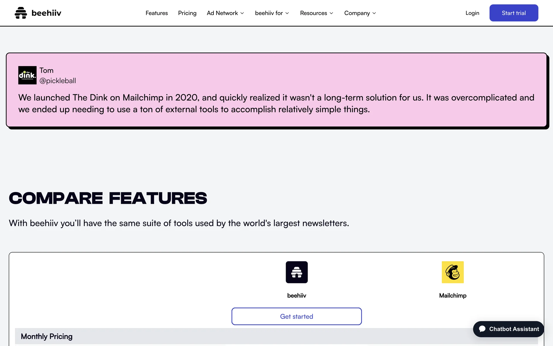Go to the Pricing page

coord(187,13)
